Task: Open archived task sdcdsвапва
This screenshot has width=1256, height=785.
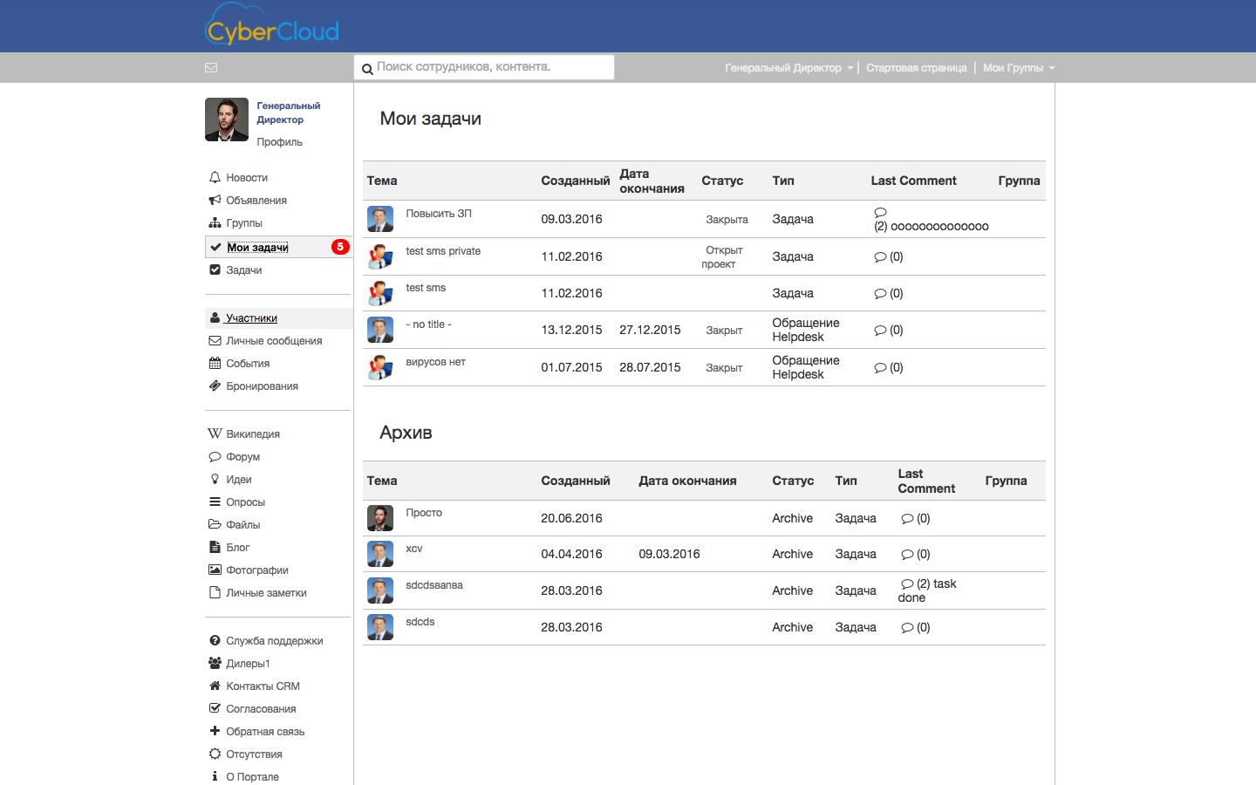Action: pyautogui.click(x=434, y=585)
